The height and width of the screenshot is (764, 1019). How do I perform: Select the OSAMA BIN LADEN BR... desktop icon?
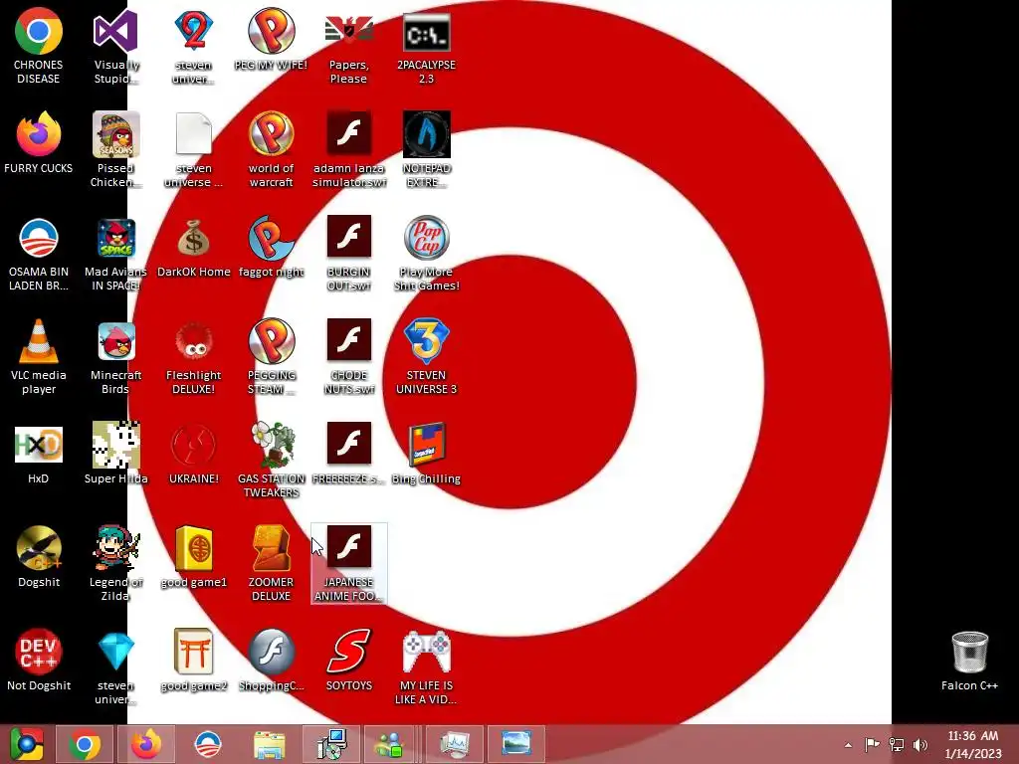point(39,254)
